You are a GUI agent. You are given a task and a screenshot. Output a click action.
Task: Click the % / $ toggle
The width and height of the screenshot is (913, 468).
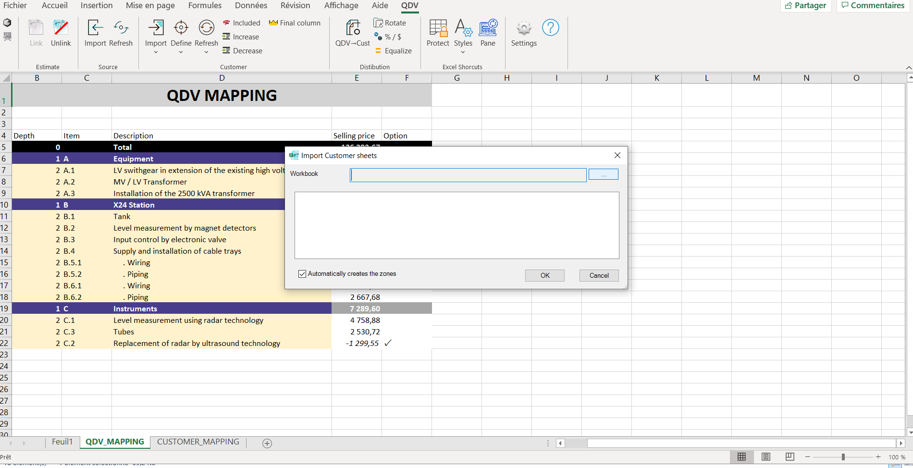pos(388,37)
